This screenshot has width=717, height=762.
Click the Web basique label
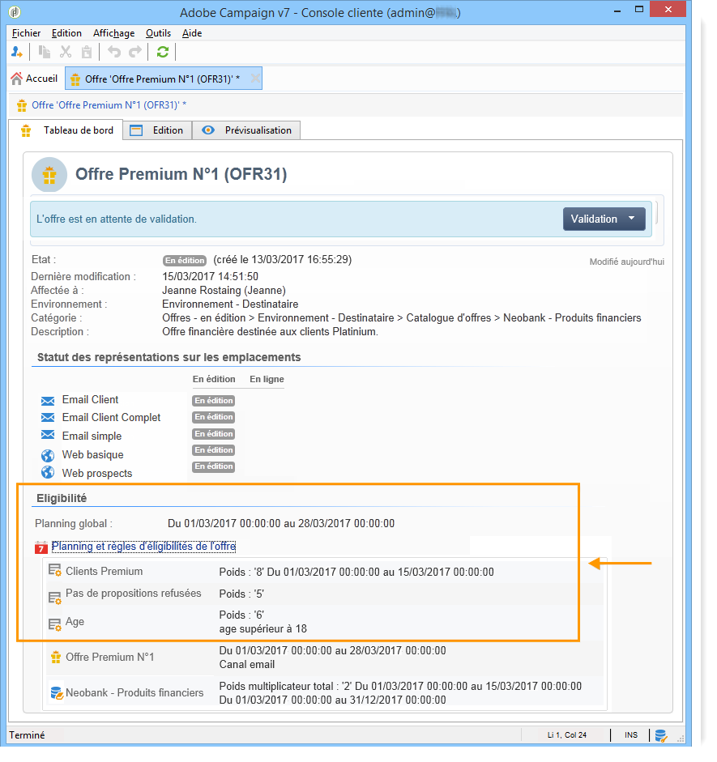click(93, 455)
